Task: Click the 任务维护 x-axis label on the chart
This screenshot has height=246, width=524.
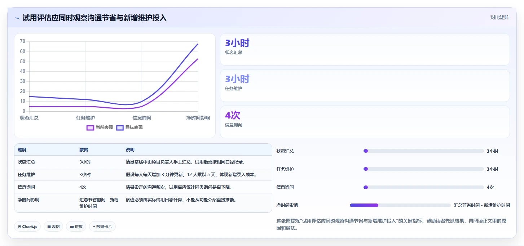Action: tap(85, 118)
